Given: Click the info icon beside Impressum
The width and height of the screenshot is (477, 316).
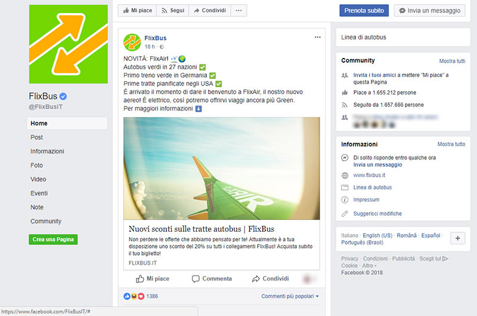Looking at the screenshot, I should (345, 200).
